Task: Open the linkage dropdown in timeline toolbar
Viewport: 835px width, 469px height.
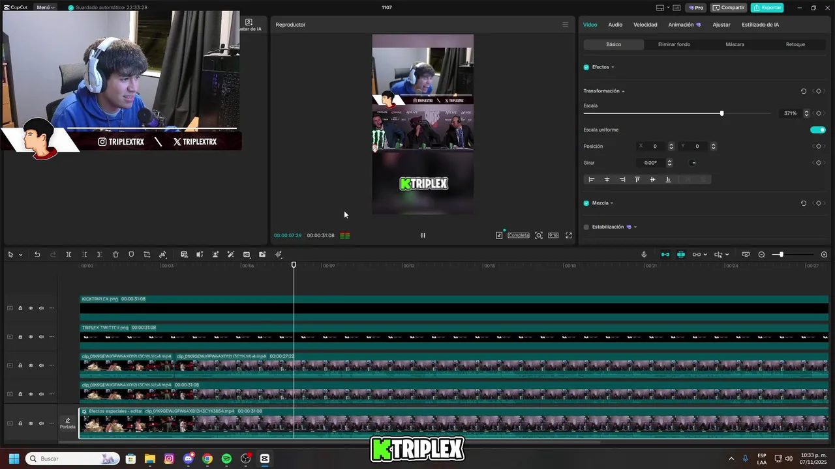Action: (x=705, y=255)
